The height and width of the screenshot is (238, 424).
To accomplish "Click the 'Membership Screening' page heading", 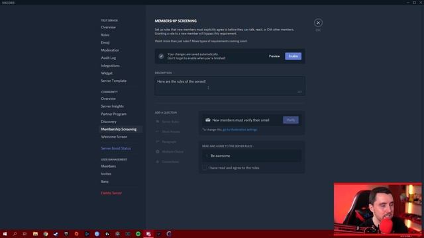I will [176, 20].
